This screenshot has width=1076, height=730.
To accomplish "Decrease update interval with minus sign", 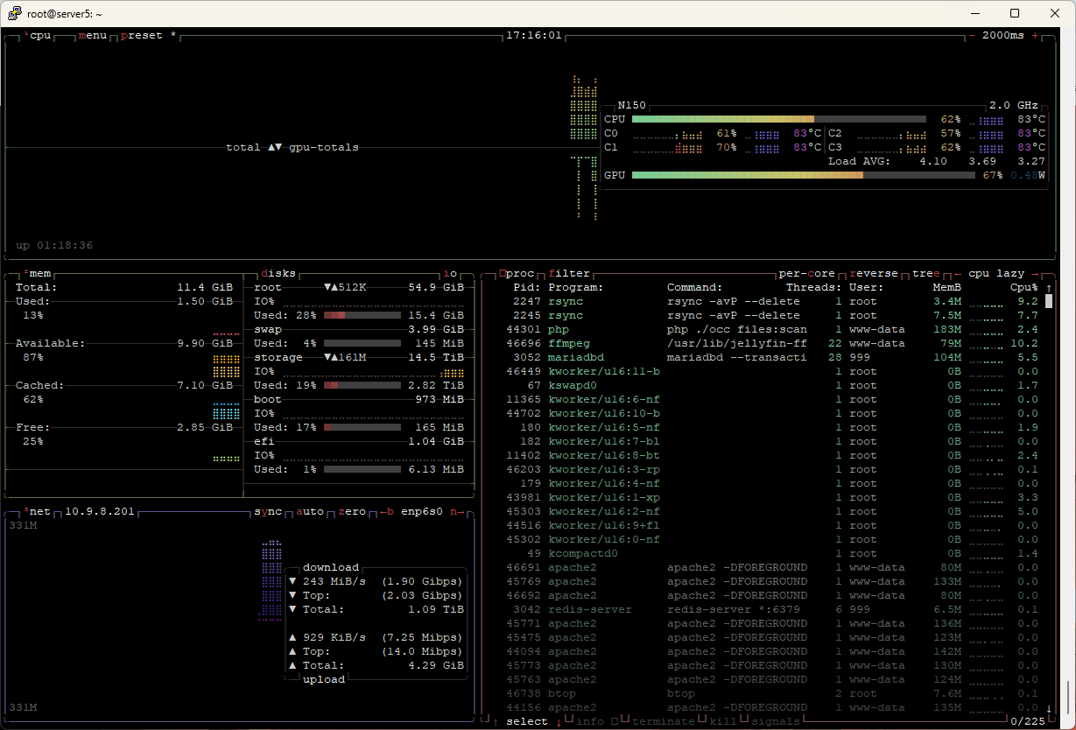I will coord(973,36).
